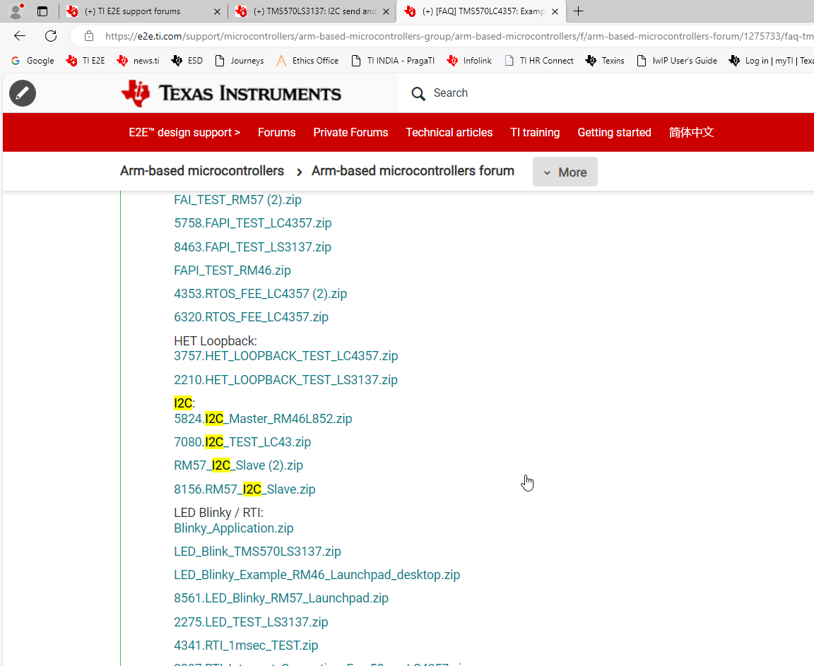Image resolution: width=814 pixels, height=666 pixels.
Task: Open the Google bookmark
Action: (x=33, y=61)
